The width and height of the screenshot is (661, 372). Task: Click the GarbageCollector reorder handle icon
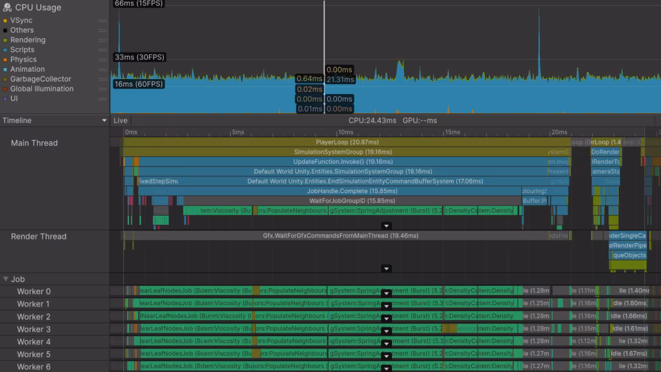[102, 79]
